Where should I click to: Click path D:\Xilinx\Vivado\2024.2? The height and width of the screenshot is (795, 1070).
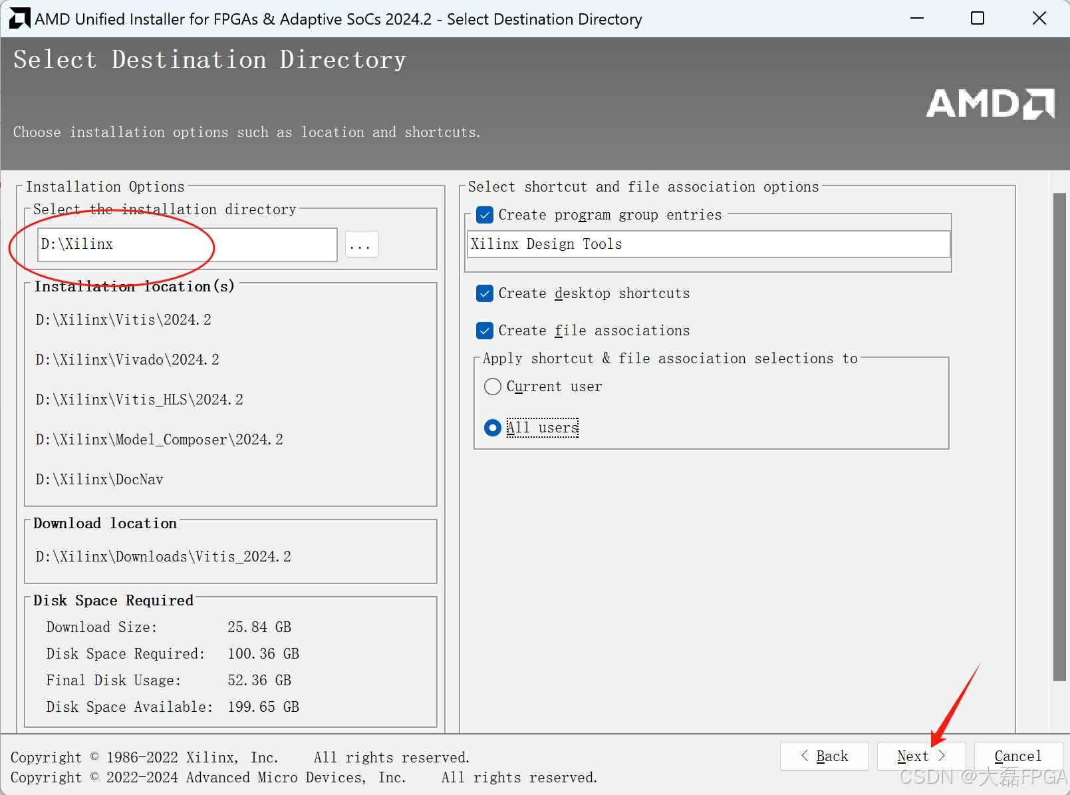tap(128, 360)
